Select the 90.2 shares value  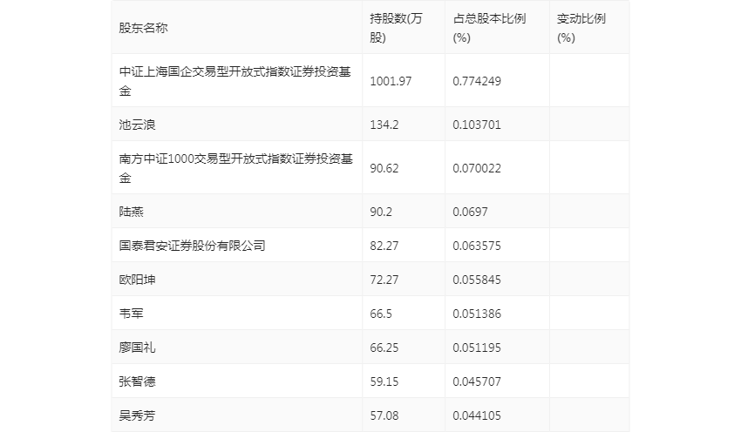pos(381,212)
